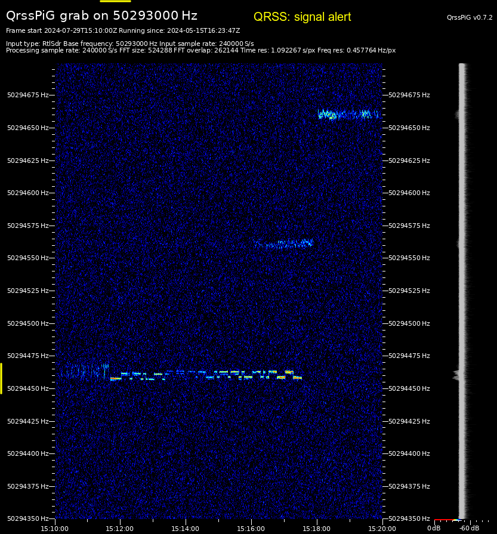Click the 50294450 Hz label on right axis
Image resolution: width=497 pixels, height=534 pixels.
coord(409,388)
